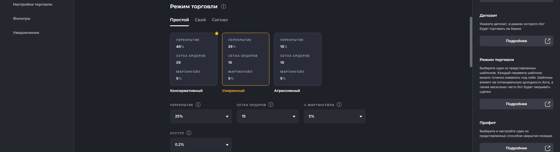Switch to the Свой tab
Image resolution: width=560 pixels, height=152 pixels.
point(200,20)
